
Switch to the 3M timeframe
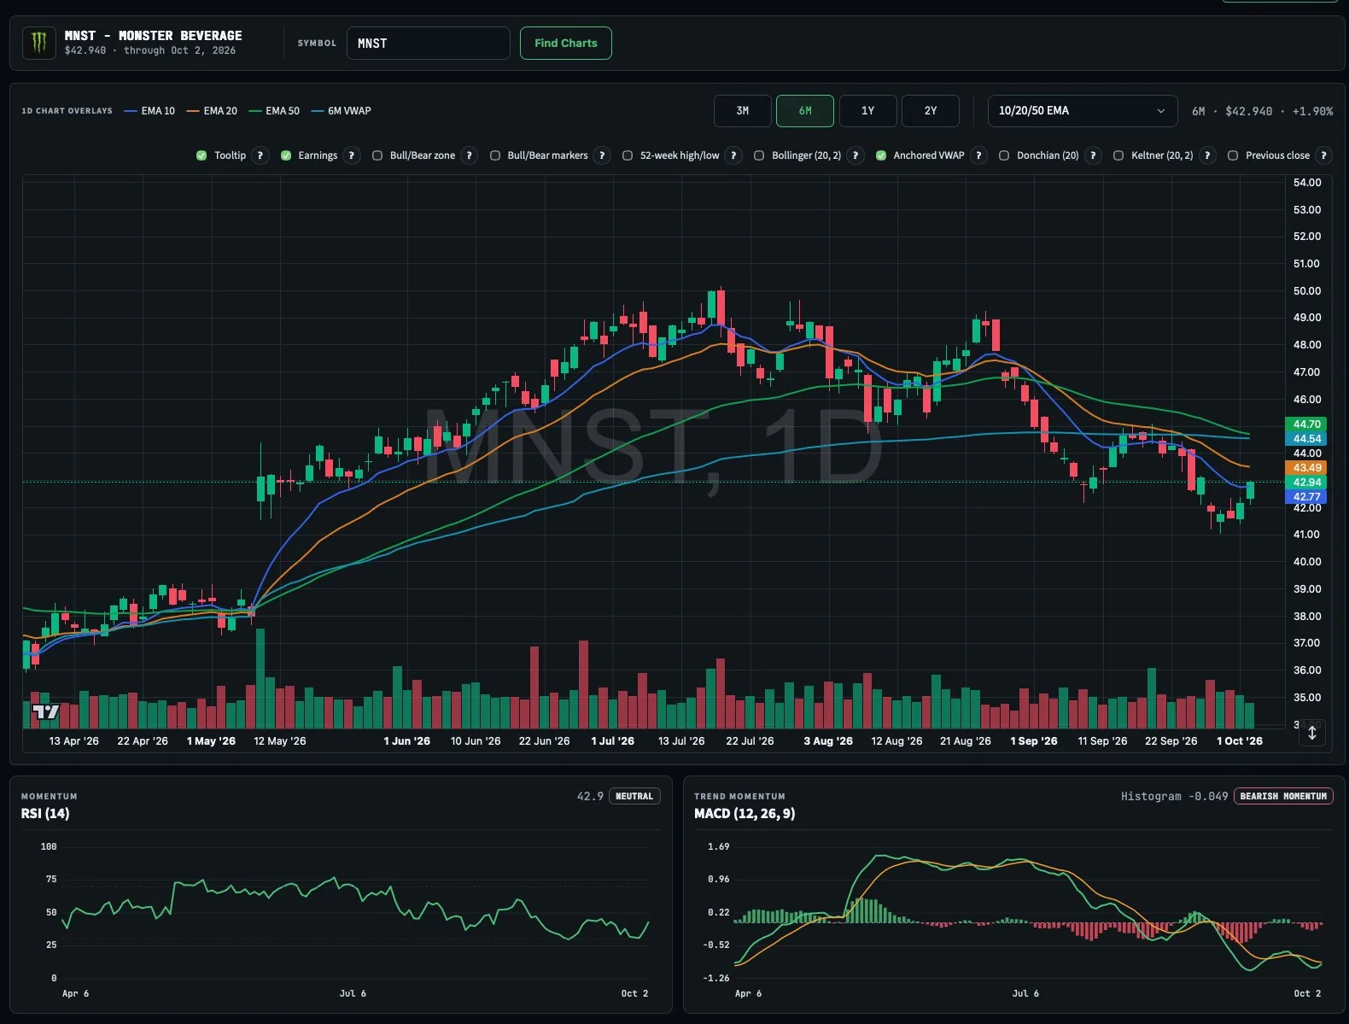pyautogui.click(x=743, y=111)
